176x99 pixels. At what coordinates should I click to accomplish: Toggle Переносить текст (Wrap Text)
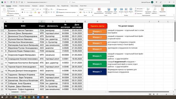(62, 9)
